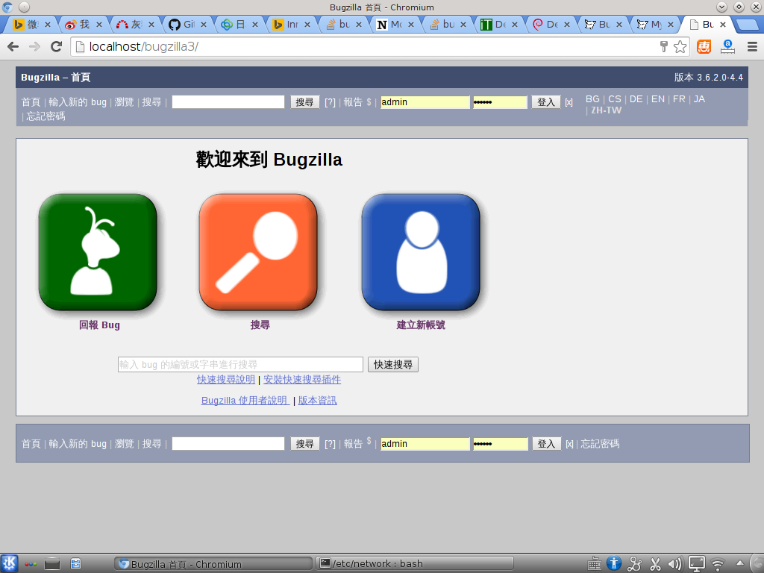
Task: Open the 快速搜尋說明 link
Action: (x=226, y=380)
